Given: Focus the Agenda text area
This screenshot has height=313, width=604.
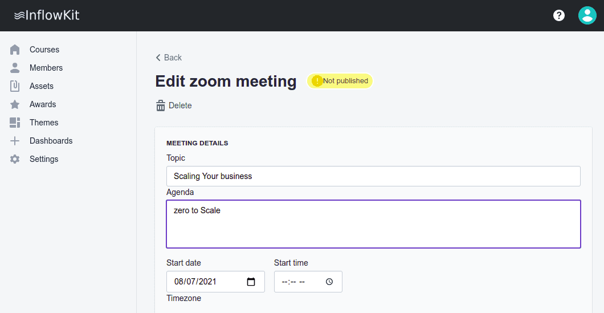Looking at the screenshot, I should [x=373, y=224].
